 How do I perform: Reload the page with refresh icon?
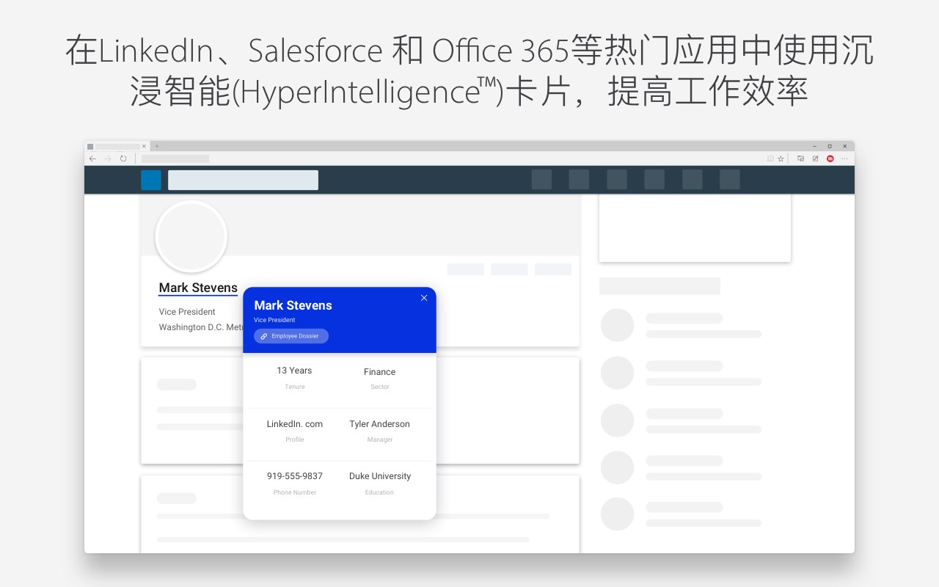pos(123,158)
